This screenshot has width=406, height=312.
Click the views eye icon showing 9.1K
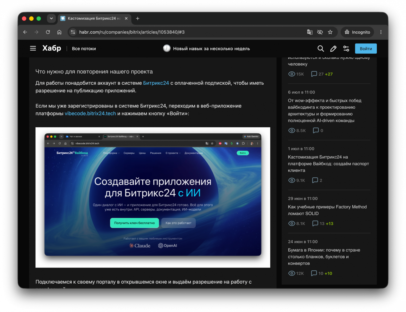[292, 180]
